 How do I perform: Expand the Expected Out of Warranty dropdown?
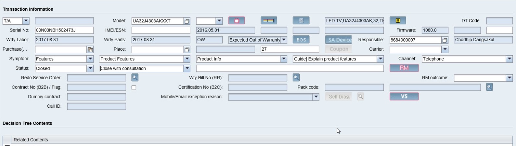(x=284, y=40)
